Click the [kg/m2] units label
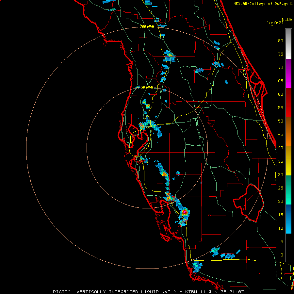294x294 pixels. click(275, 23)
